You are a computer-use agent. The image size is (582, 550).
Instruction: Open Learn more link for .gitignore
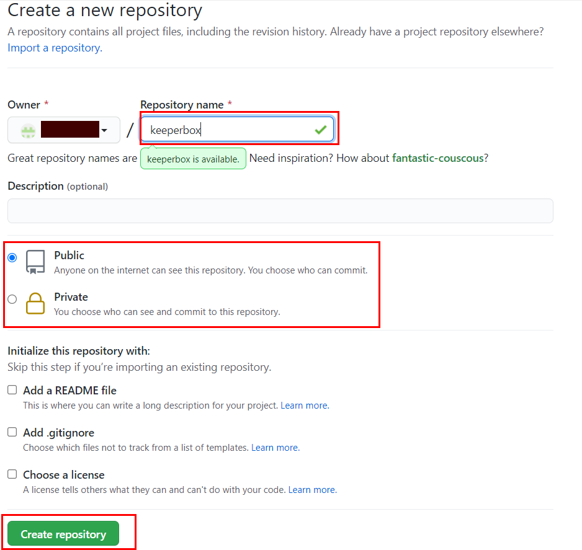tap(275, 448)
